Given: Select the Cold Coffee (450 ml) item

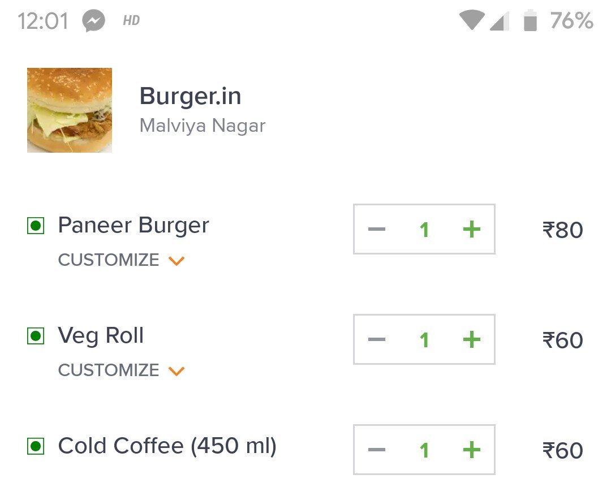Looking at the screenshot, I should click(167, 446).
